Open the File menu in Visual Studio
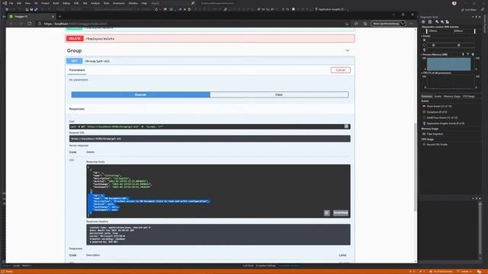Viewport: 488px width, 274px height. [x=11, y=3]
